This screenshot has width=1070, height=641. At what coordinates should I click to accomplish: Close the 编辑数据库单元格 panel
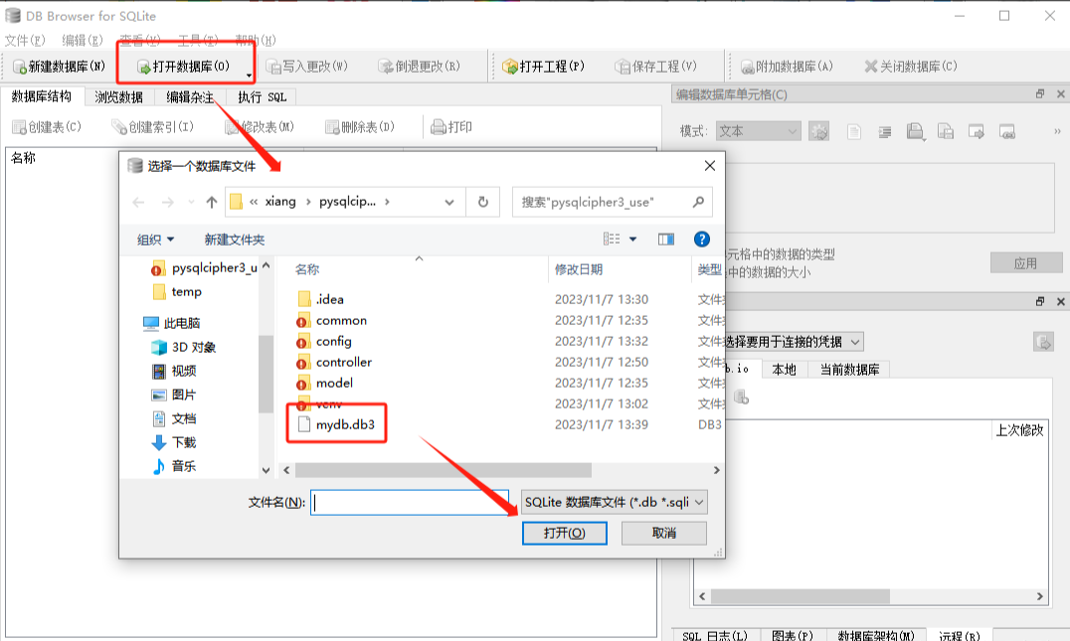1060,94
